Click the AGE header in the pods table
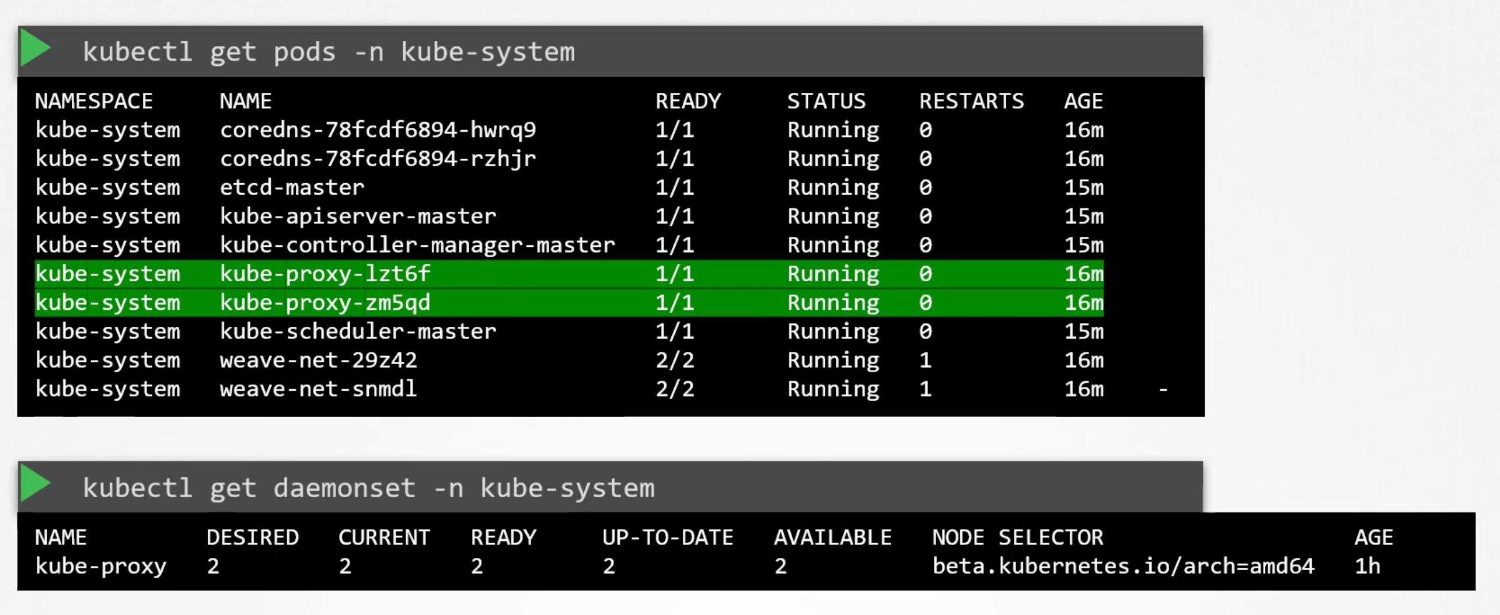Viewport: 1500px width, 615px height. click(x=1083, y=101)
